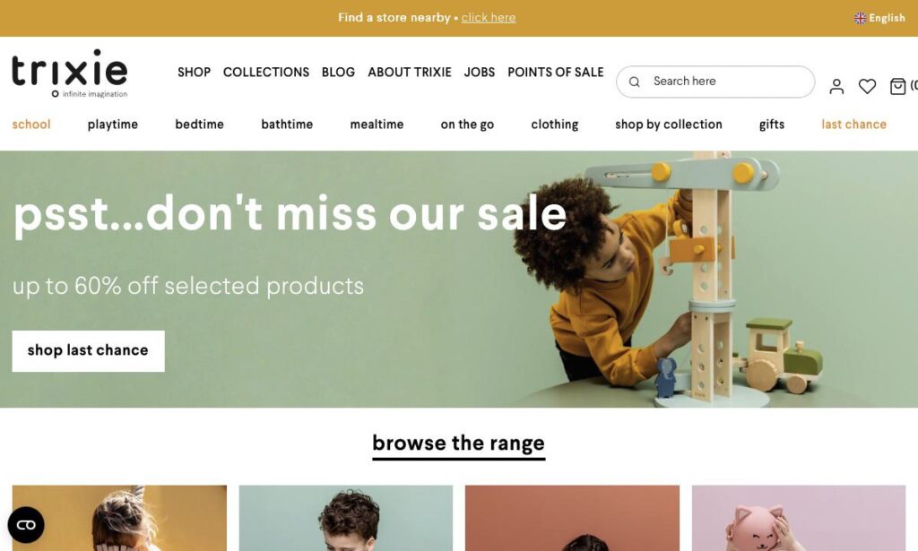Click the UK flag icon
The height and width of the screenshot is (551, 918).
tap(860, 18)
